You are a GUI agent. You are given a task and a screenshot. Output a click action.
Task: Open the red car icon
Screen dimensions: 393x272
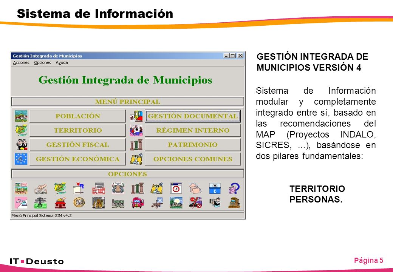click(x=137, y=202)
